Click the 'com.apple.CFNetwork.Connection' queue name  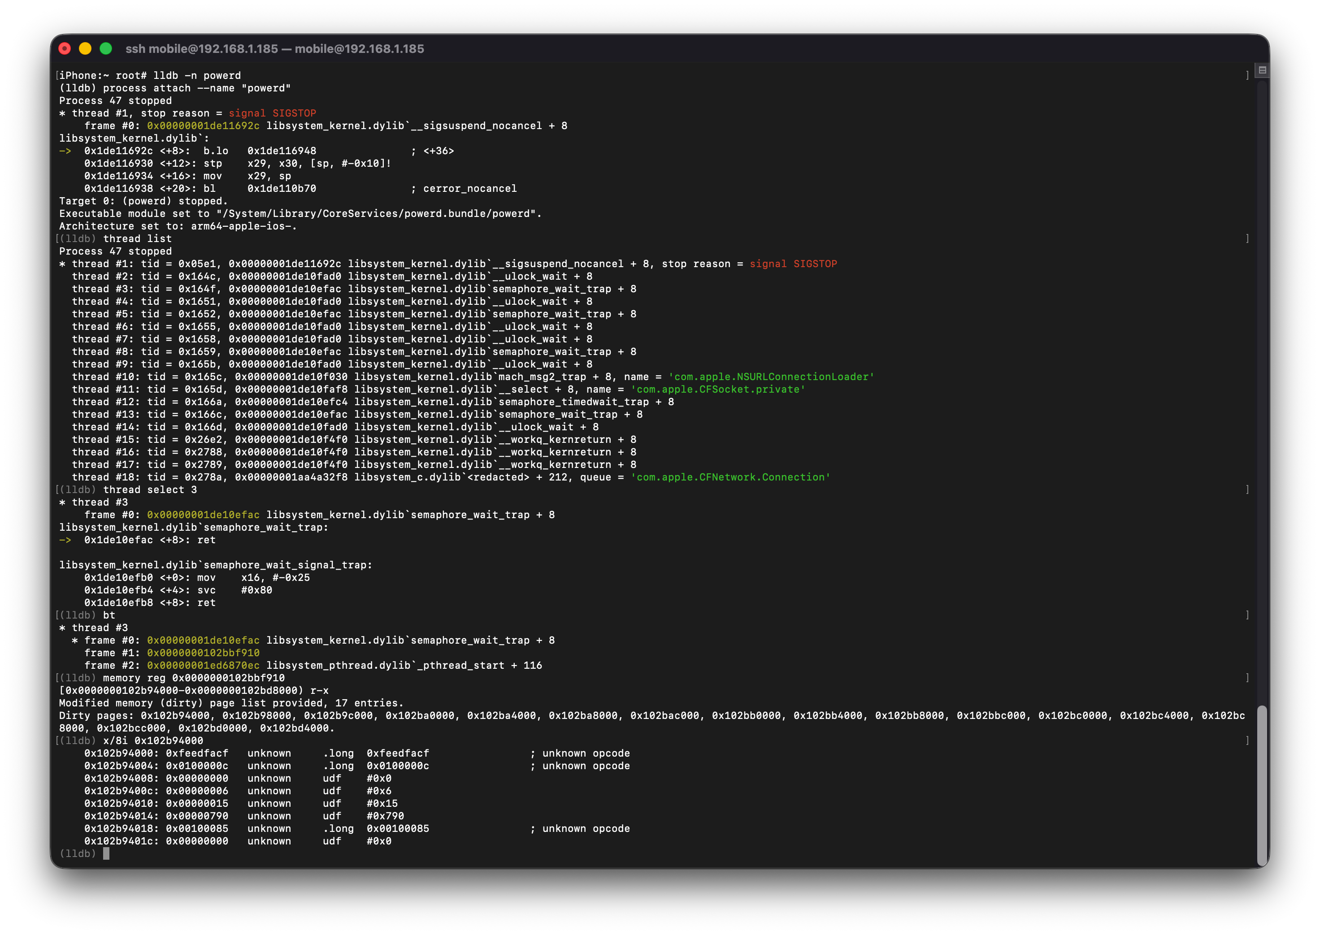tap(730, 477)
